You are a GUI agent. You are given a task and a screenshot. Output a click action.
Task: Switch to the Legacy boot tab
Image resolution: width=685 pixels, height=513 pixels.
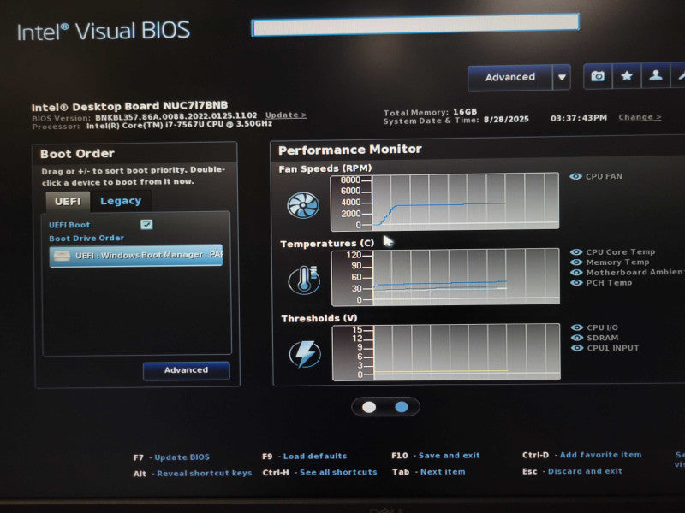click(x=121, y=201)
